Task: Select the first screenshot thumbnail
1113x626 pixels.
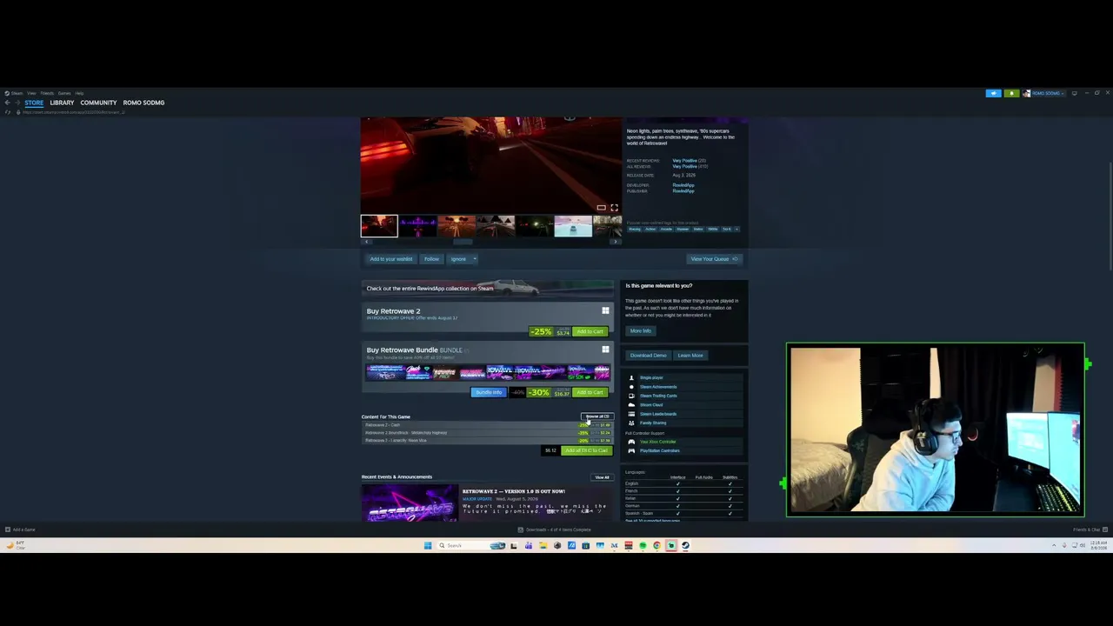Action: (x=379, y=226)
